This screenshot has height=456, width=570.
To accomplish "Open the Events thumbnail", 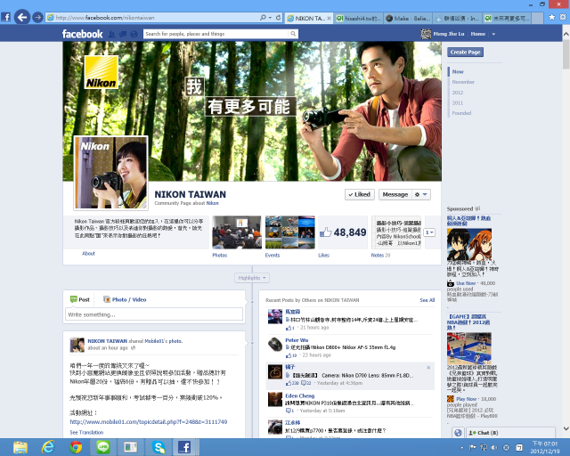I will [289, 232].
